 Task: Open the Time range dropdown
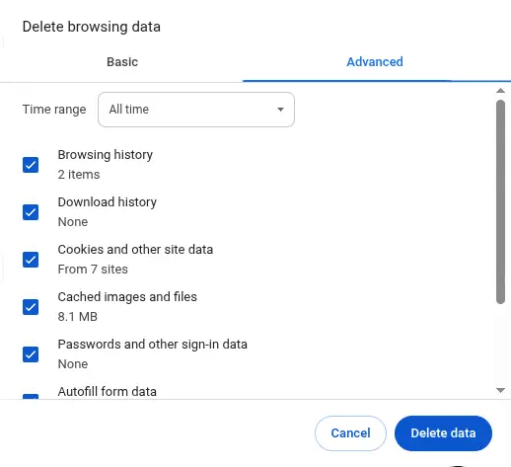point(196,110)
